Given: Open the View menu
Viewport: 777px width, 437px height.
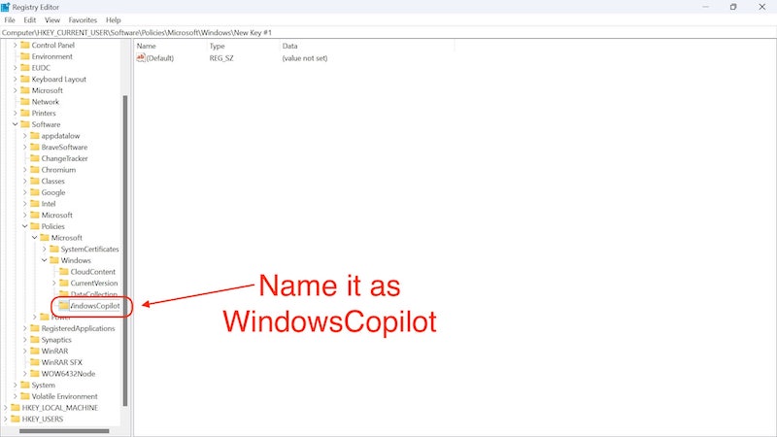Looking at the screenshot, I should pyautogui.click(x=52, y=20).
